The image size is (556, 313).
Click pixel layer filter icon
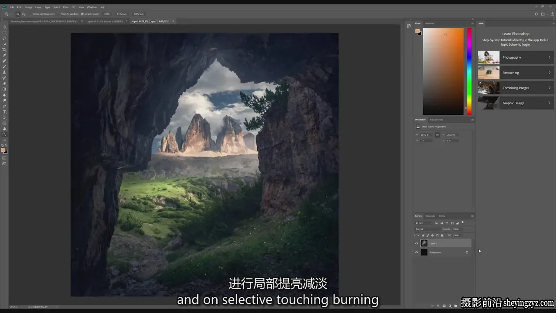437,223
